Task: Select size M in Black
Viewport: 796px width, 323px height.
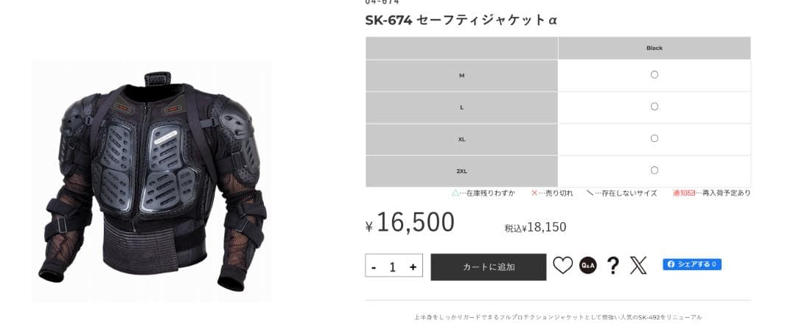Action: [654, 74]
